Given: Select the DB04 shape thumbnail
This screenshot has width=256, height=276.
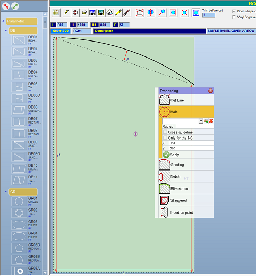Looking at the screenshot, I should coord(19,75).
